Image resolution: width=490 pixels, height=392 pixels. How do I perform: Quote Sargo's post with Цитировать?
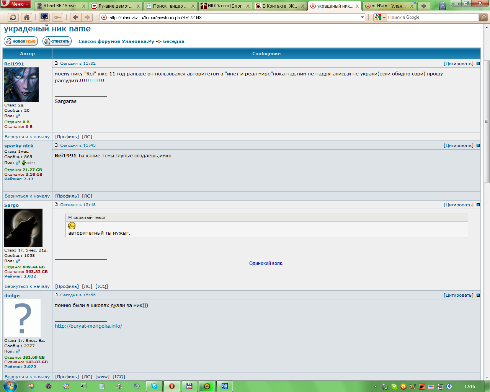pos(458,205)
